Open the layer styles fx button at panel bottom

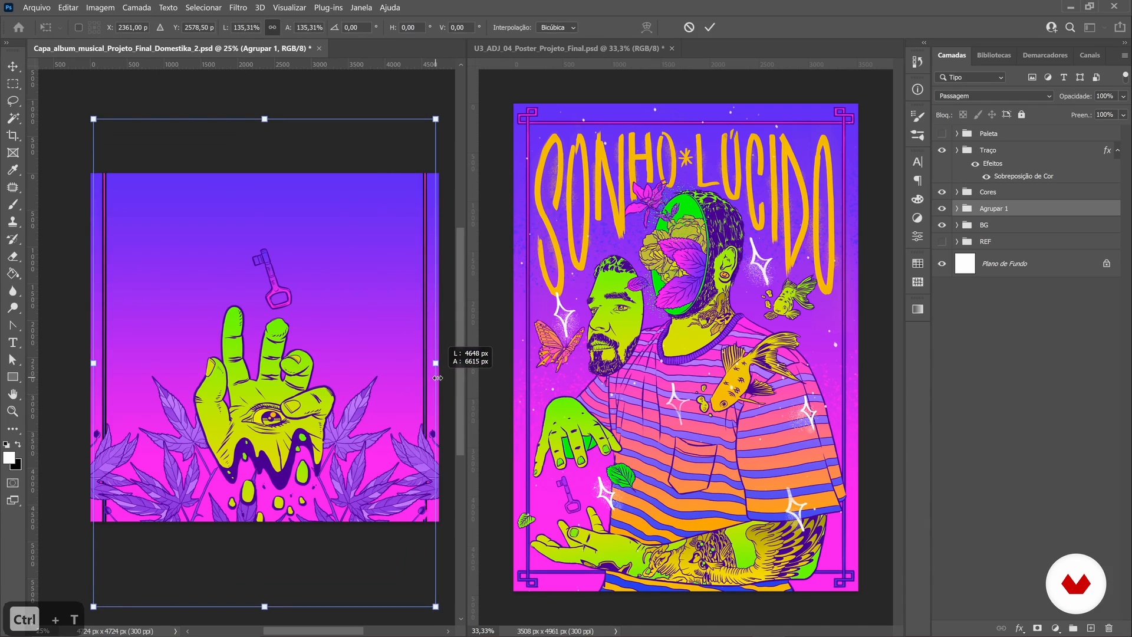1019,628
